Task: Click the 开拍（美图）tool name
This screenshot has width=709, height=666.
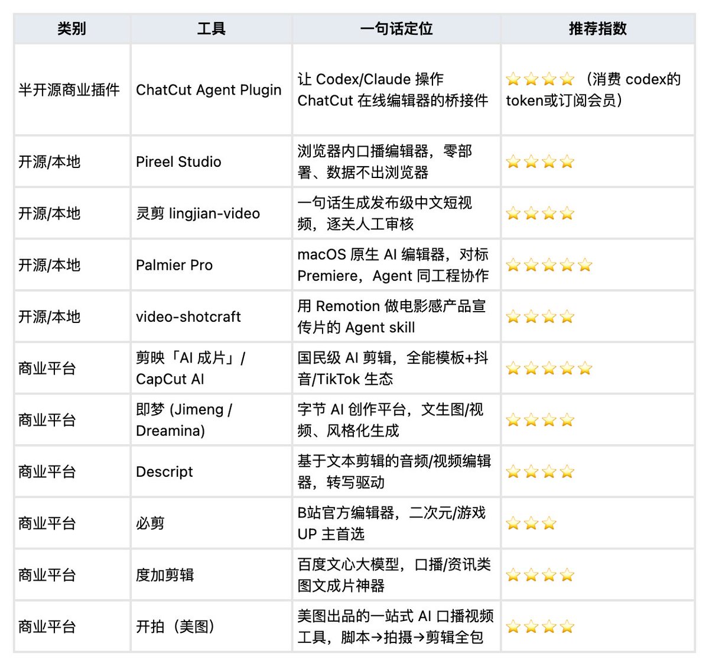Action: pos(176,626)
